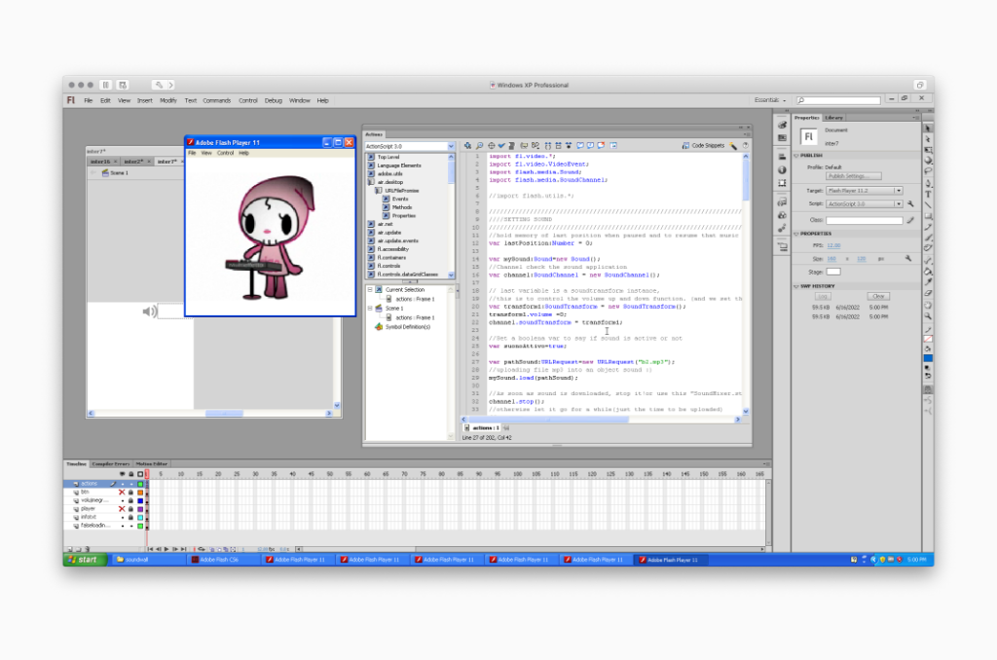Toggle visibility of player layer

pyautogui.click(x=122, y=509)
